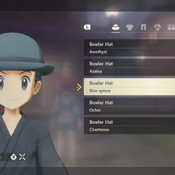The width and height of the screenshot is (175, 175).
Task: Choose the Ocher Bowler Hat
Action: coord(129,106)
